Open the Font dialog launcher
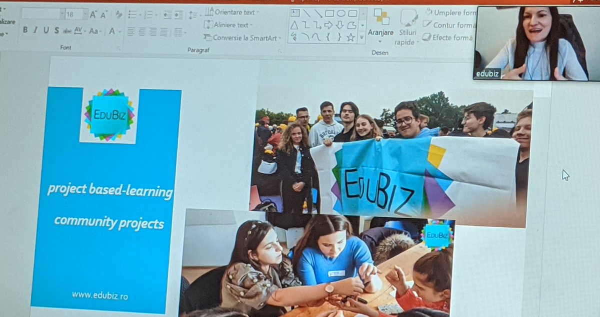The image size is (600, 317). 118,49
